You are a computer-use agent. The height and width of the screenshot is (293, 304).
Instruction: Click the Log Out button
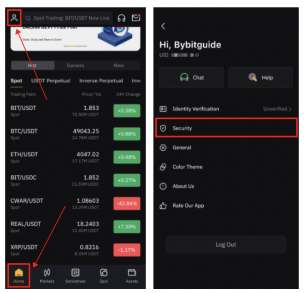[x=226, y=245]
